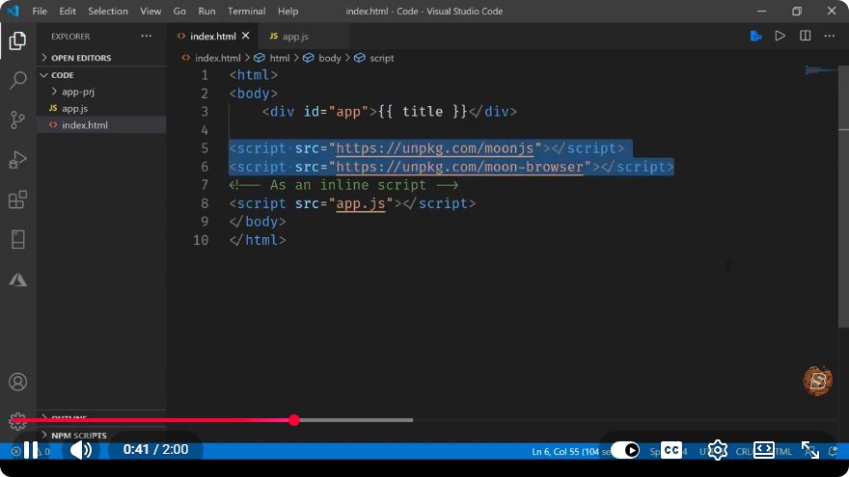The image size is (849, 477).
Task: Mute the video volume
Action: pyautogui.click(x=81, y=450)
